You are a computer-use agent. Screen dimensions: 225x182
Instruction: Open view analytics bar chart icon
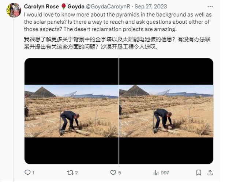156,173
